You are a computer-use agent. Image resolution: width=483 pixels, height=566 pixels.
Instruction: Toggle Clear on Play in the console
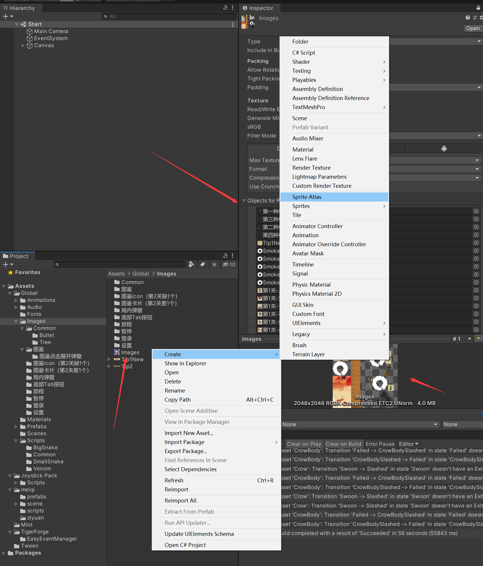(x=304, y=444)
